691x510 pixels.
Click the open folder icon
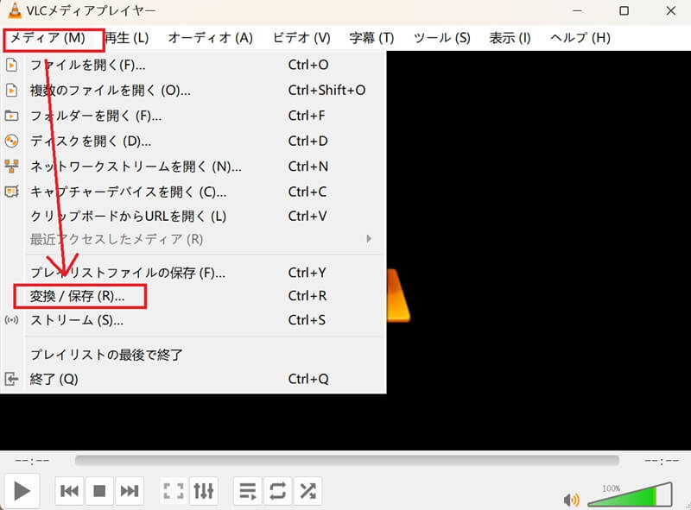click(11, 116)
